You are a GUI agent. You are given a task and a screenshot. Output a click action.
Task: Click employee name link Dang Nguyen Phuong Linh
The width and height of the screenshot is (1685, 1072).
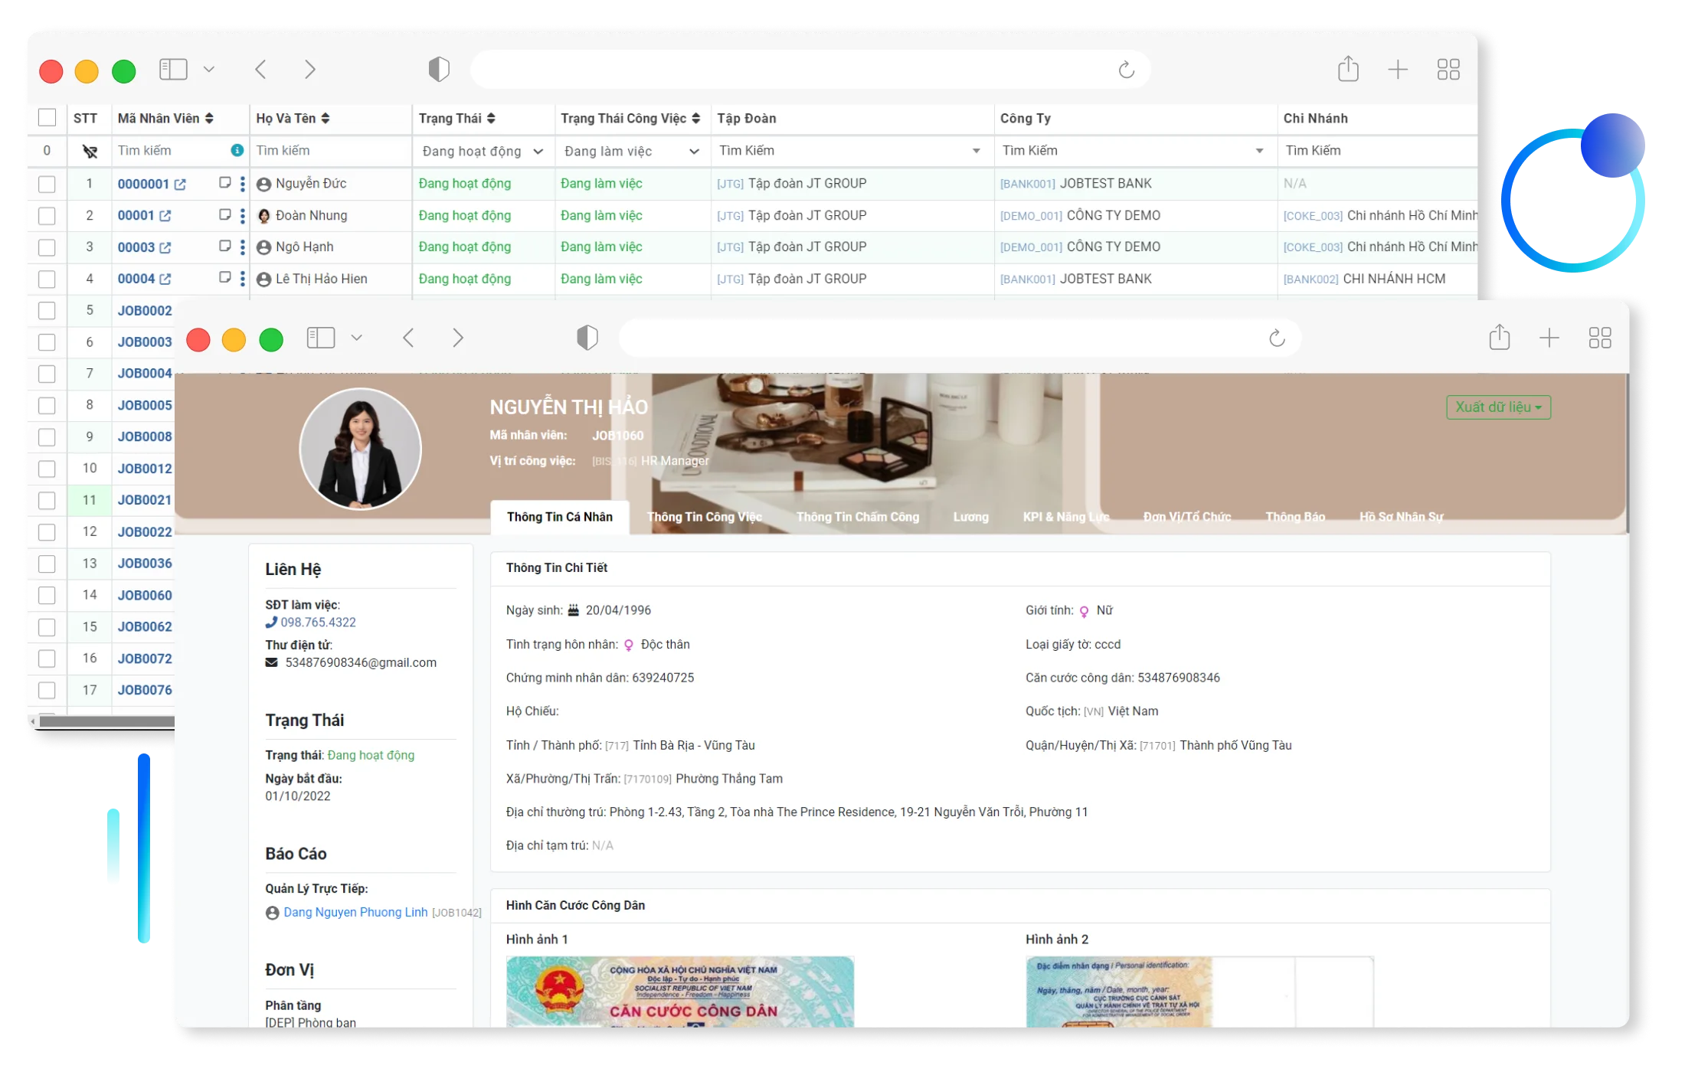click(355, 913)
